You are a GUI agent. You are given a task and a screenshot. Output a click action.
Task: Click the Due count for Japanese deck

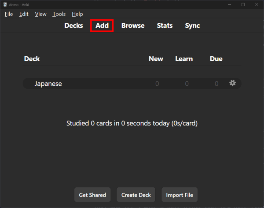216,84
